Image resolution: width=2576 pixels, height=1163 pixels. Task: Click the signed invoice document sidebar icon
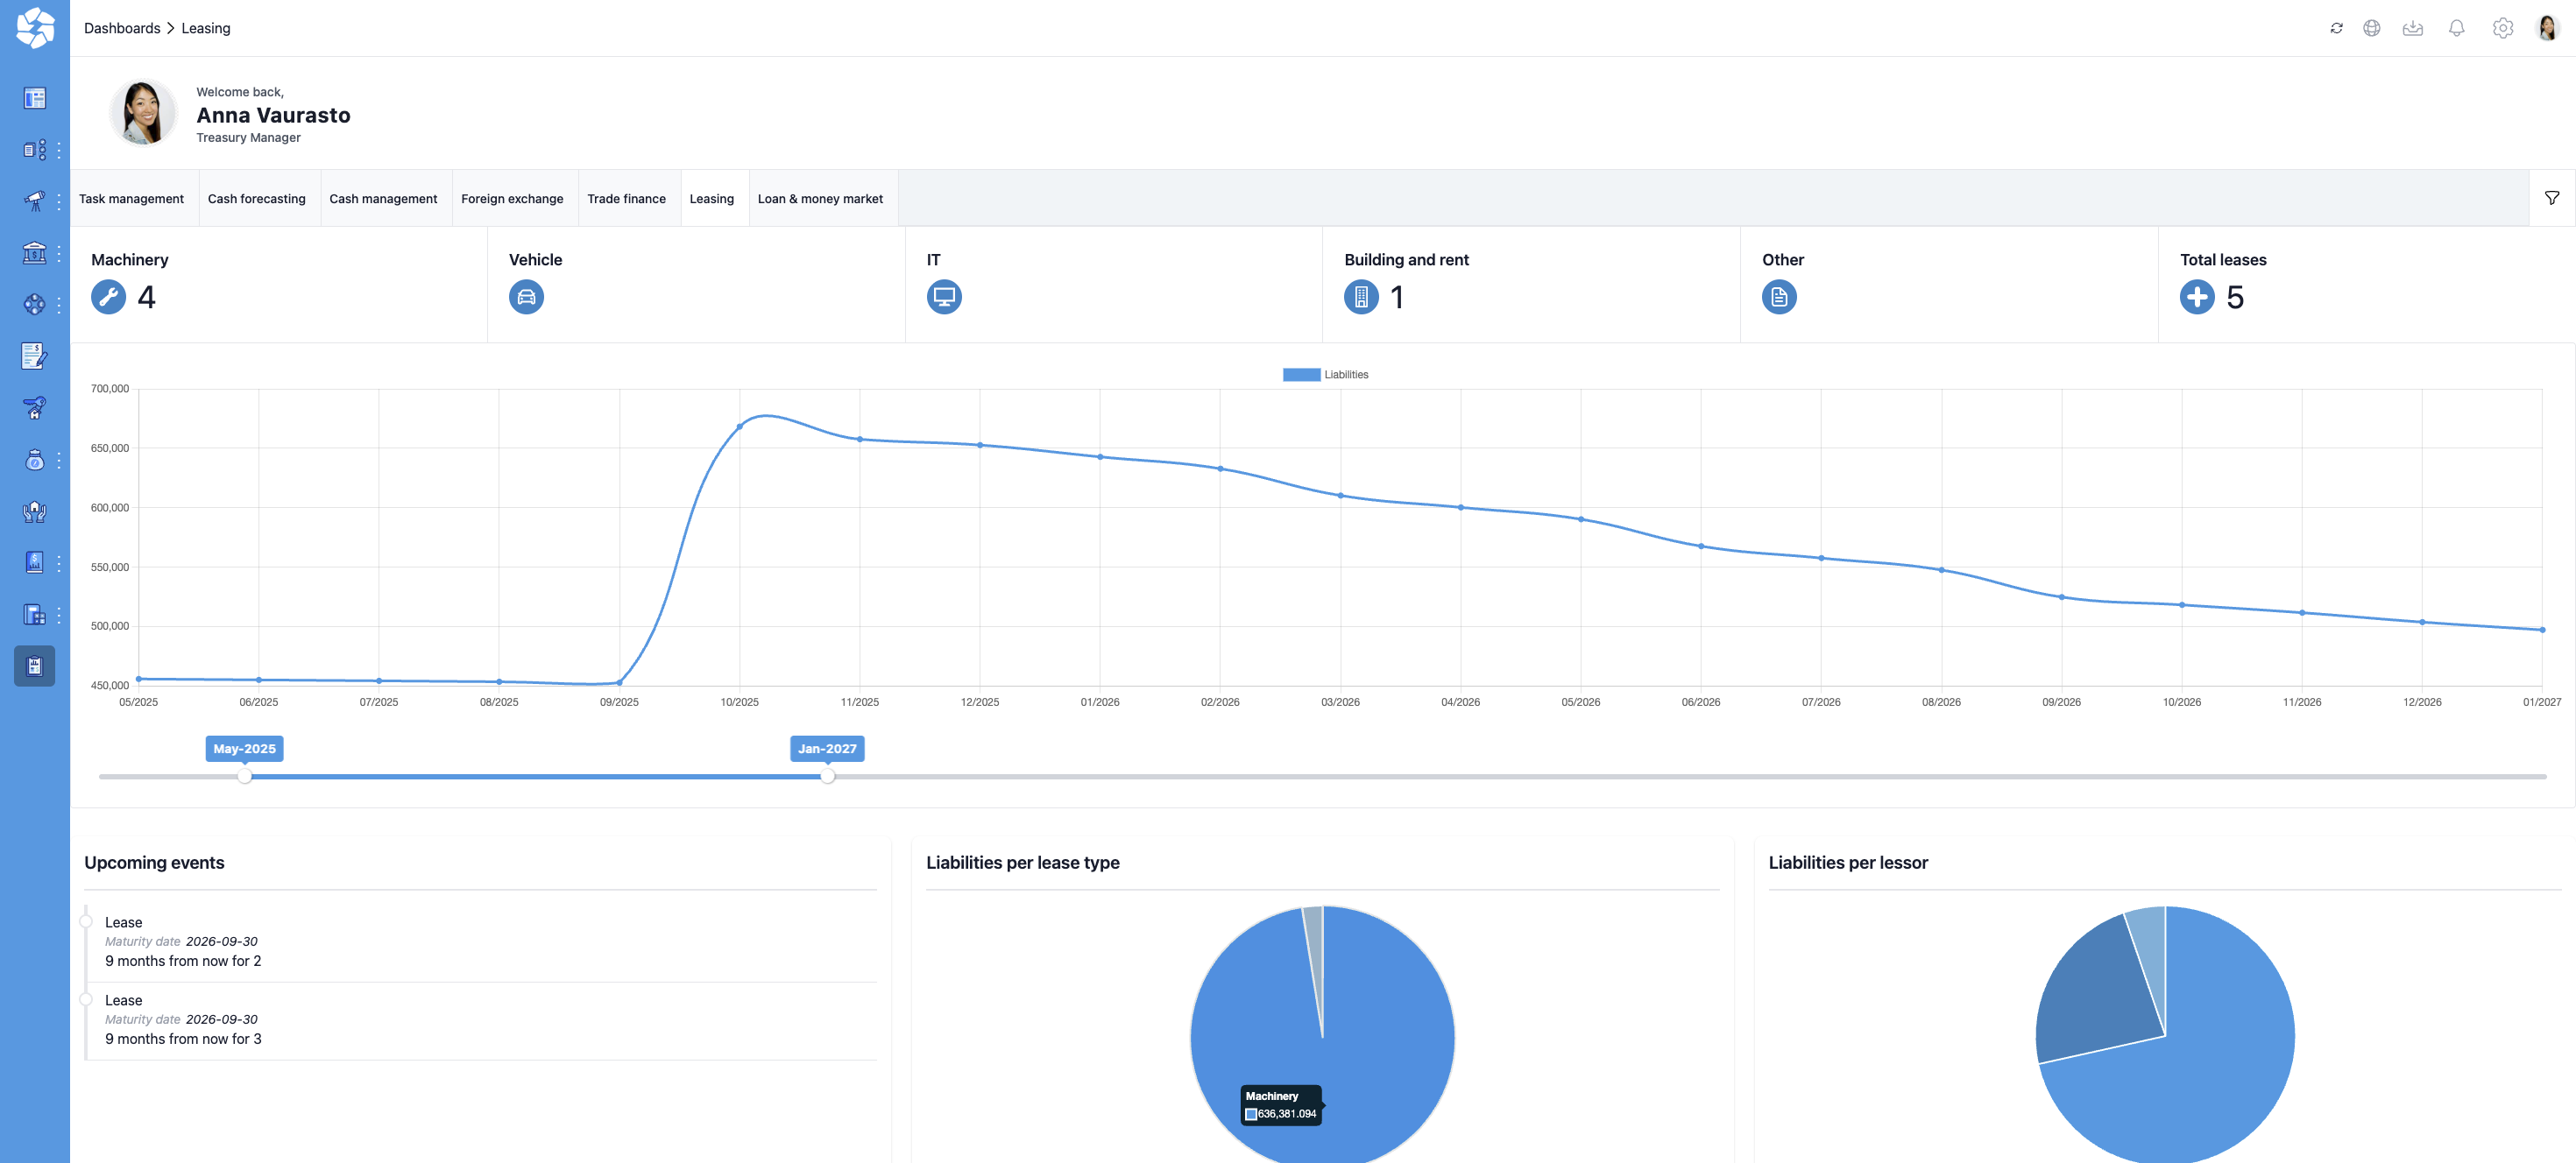[34, 356]
